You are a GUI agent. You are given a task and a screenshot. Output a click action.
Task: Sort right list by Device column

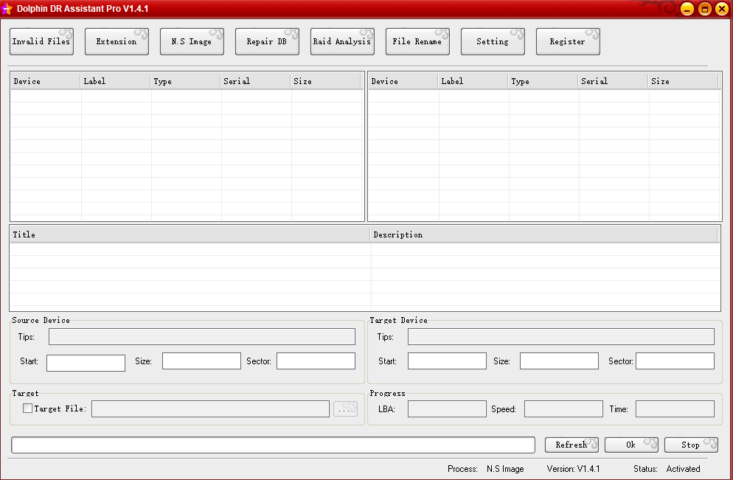click(403, 81)
